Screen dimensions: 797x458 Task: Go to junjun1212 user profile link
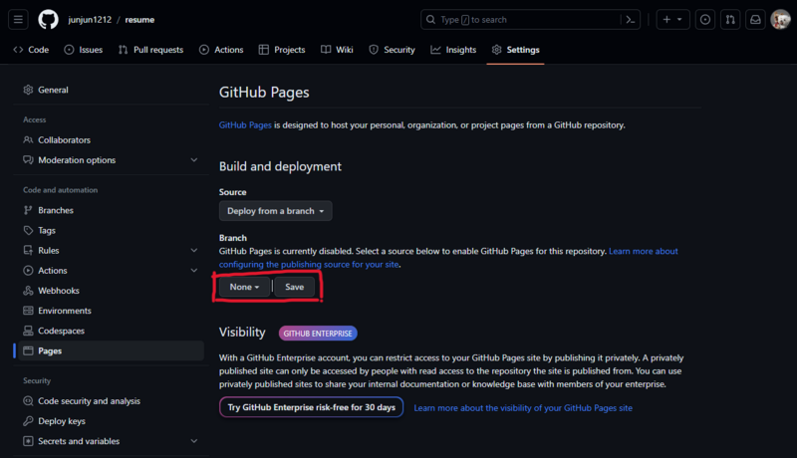pyautogui.click(x=90, y=20)
